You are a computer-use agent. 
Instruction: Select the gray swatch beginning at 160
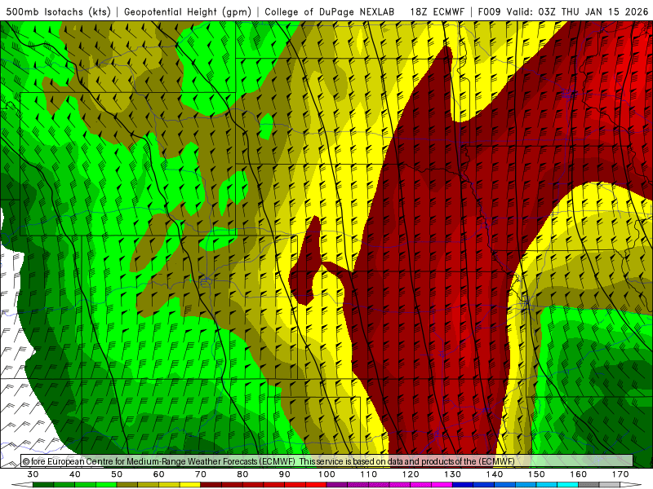click(589, 485)
